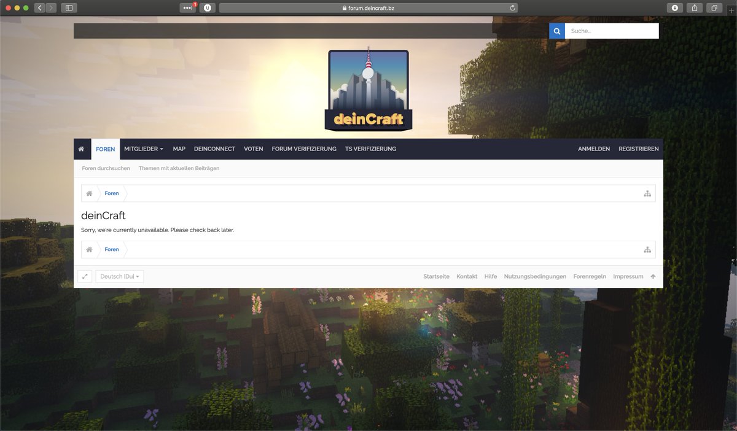Reload the page with refresh icon
The width and height of the screenshot is (737, 431).
[x=512, y=8]
